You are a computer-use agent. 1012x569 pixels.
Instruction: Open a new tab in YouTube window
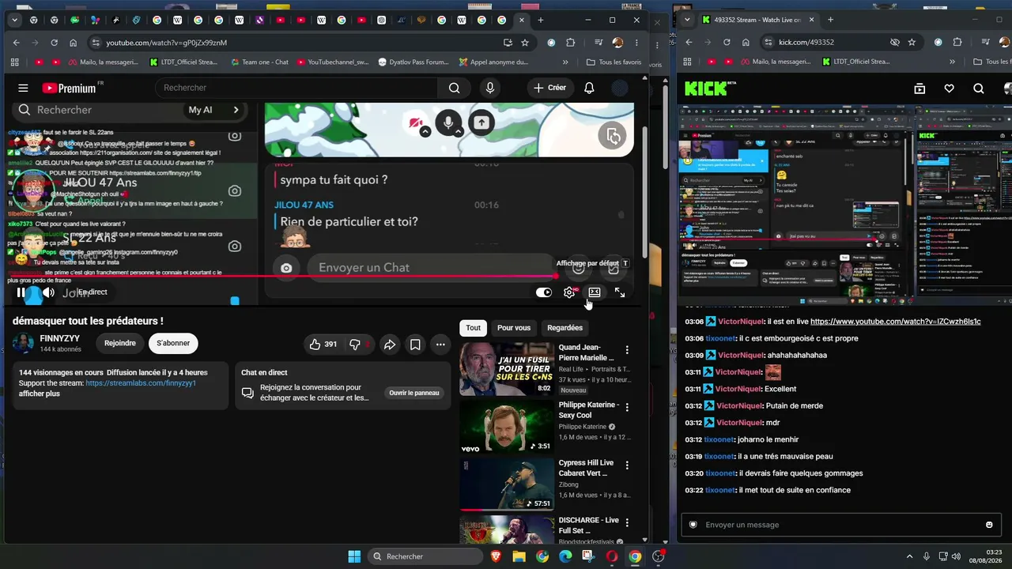click(x=541, y=20)
